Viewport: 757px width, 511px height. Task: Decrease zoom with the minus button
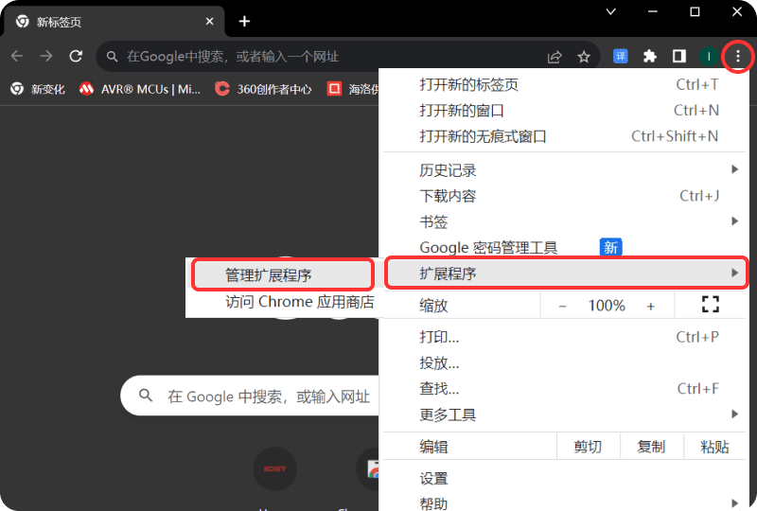562,306
